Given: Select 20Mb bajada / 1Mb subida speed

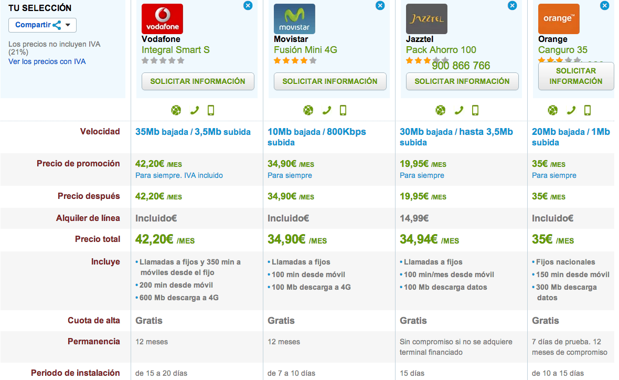Looking at the screenshot, I should [571, 137].
